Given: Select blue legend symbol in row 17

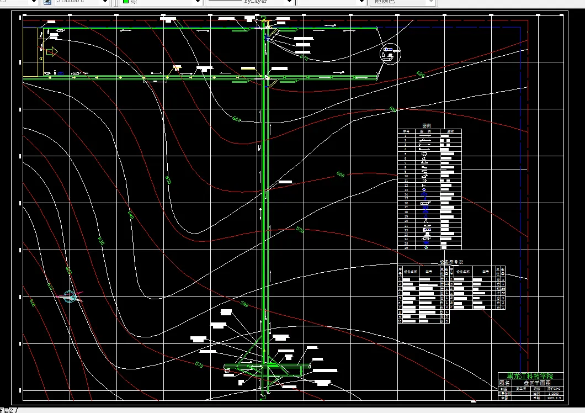Looking at the screenshot, I should tap(426, 207).
